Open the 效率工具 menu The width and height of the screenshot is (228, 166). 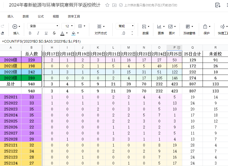[74, 17]
